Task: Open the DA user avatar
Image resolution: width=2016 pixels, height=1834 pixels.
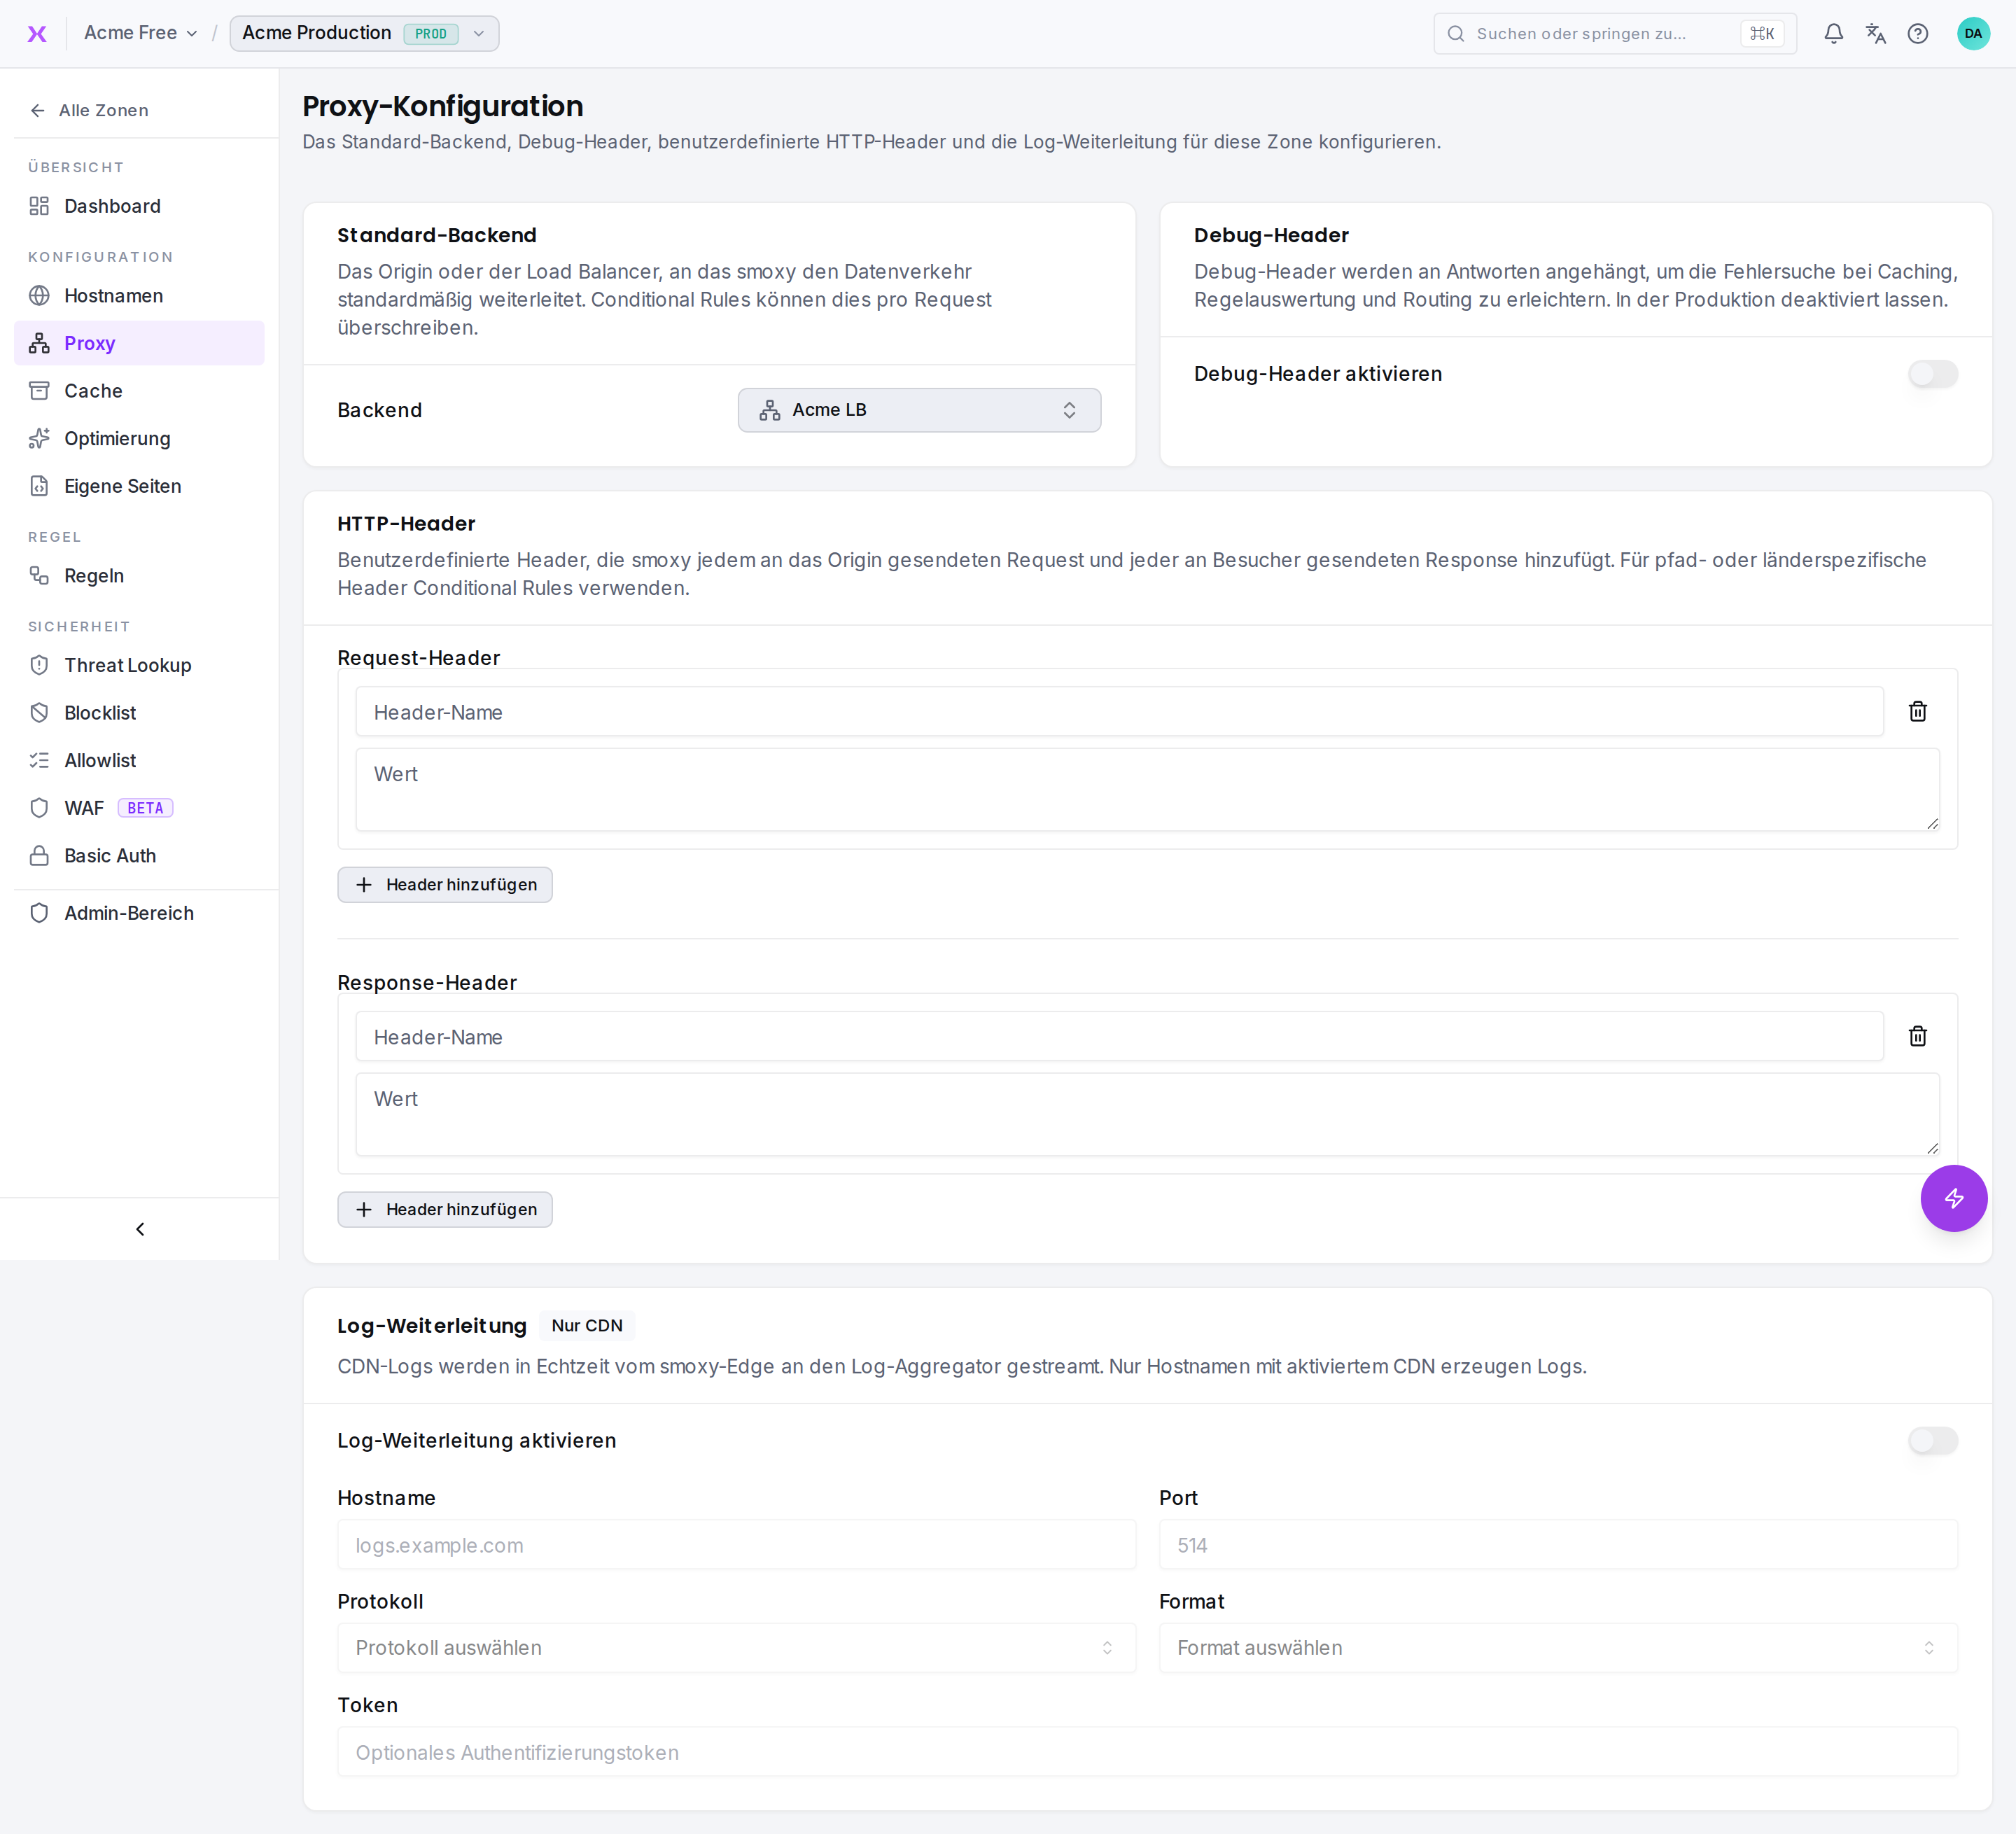Action: 1972,34
